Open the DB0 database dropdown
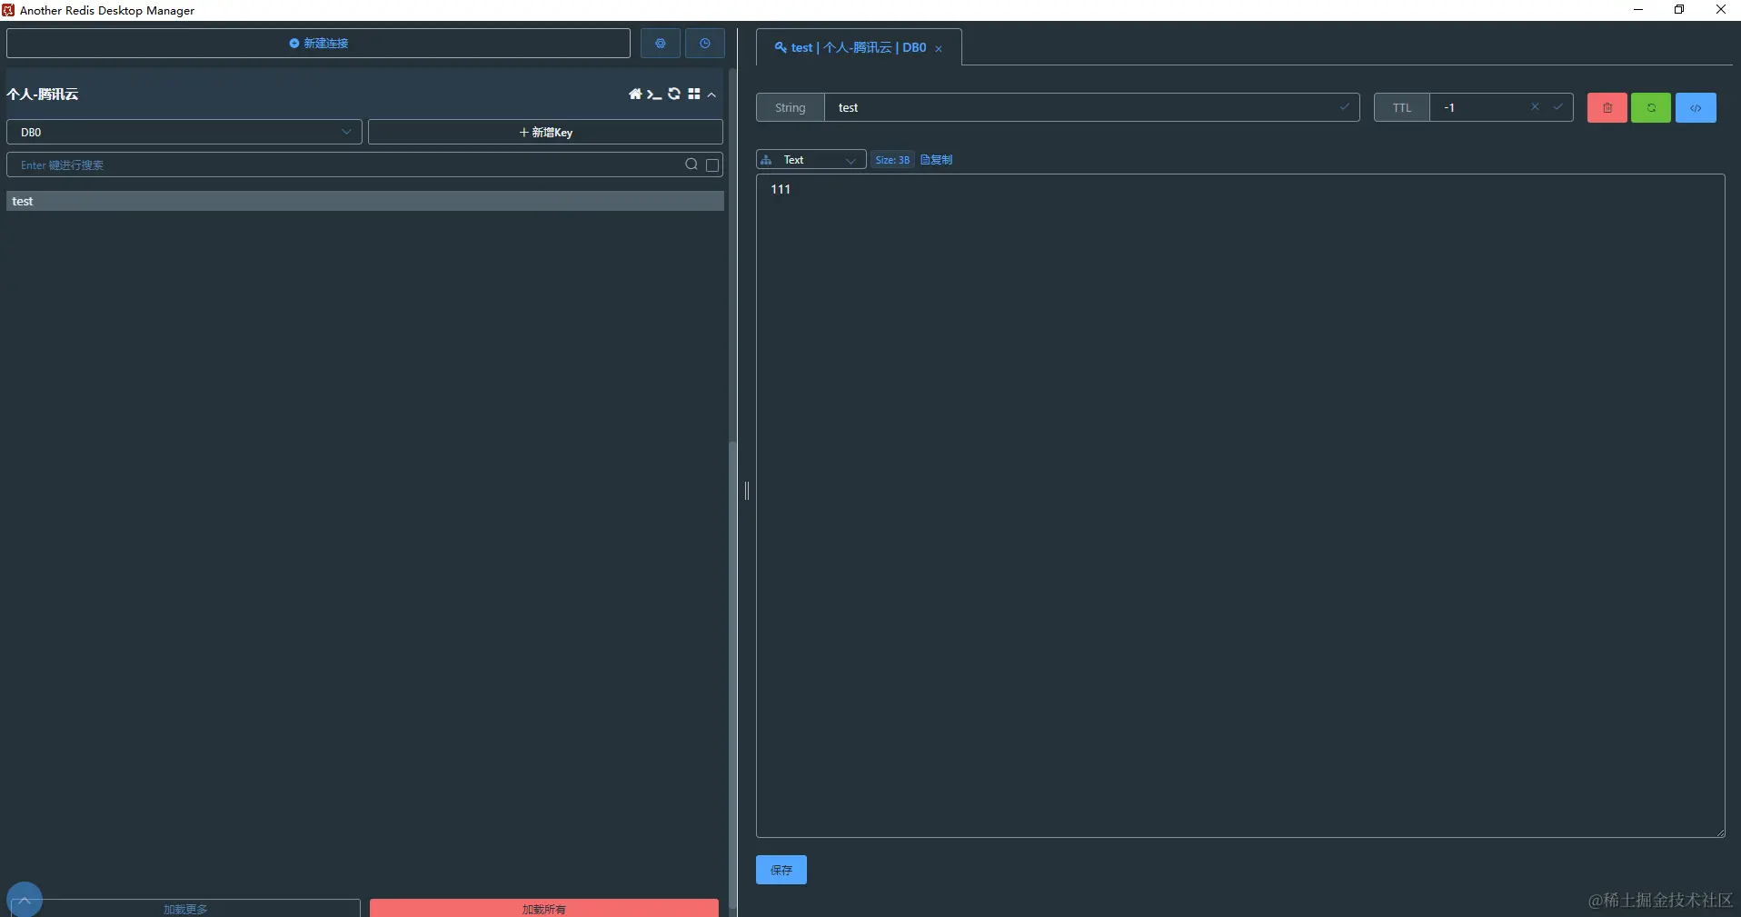 (184, 132)
